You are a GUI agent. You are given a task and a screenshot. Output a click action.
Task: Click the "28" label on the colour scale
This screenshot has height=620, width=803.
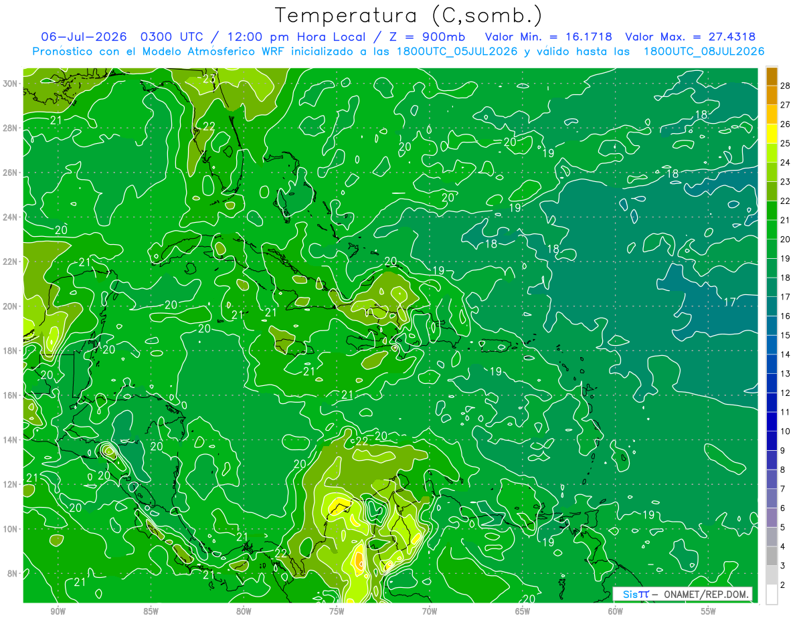785,86
